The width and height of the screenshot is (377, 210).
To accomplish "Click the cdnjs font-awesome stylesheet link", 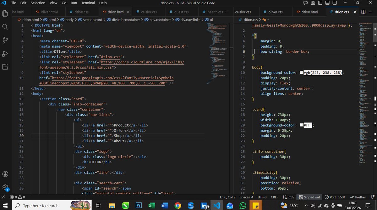I will 112,65.
